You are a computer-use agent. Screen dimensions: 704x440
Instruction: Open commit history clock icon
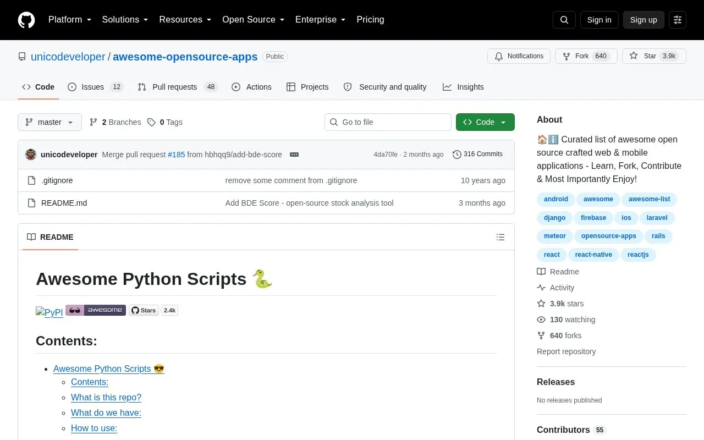(457, 155)
